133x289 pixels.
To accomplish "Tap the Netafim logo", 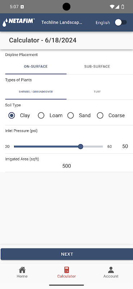I will coord(19,22).
